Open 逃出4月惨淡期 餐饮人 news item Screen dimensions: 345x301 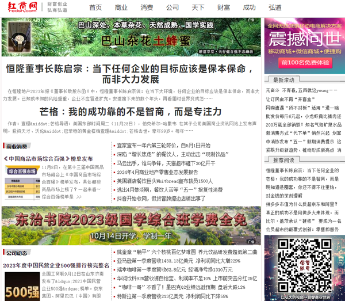(170, 190)
